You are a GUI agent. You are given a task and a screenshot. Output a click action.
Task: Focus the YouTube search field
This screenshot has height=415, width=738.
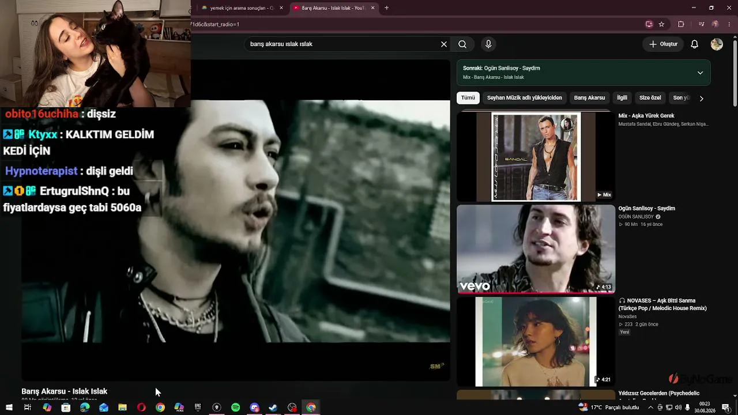click(343, 44)
